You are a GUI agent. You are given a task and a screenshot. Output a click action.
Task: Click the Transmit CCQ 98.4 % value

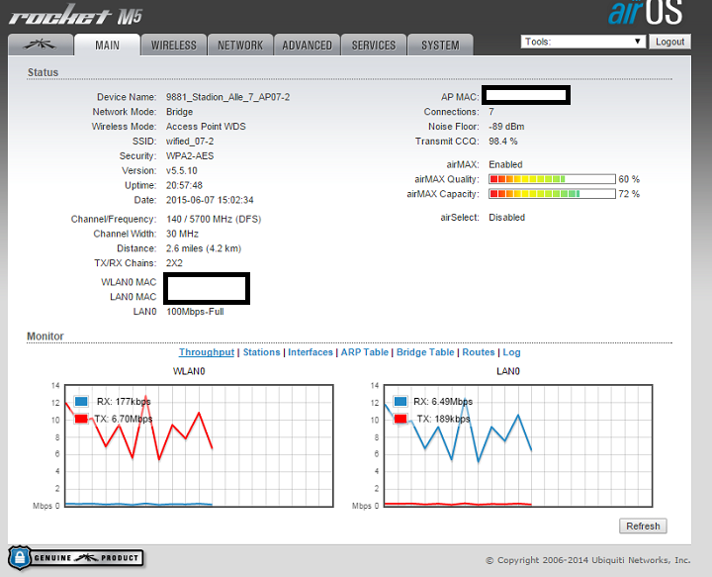point(503,142)
